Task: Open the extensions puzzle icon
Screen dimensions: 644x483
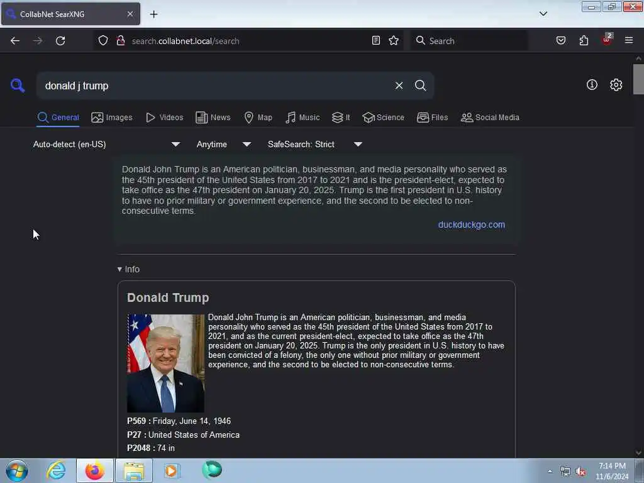Action: (584, 41)
